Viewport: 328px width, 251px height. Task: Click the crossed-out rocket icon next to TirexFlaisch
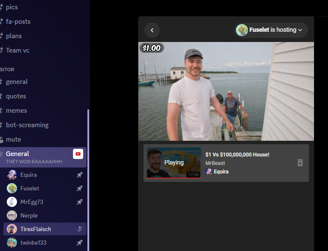point(79,229)
